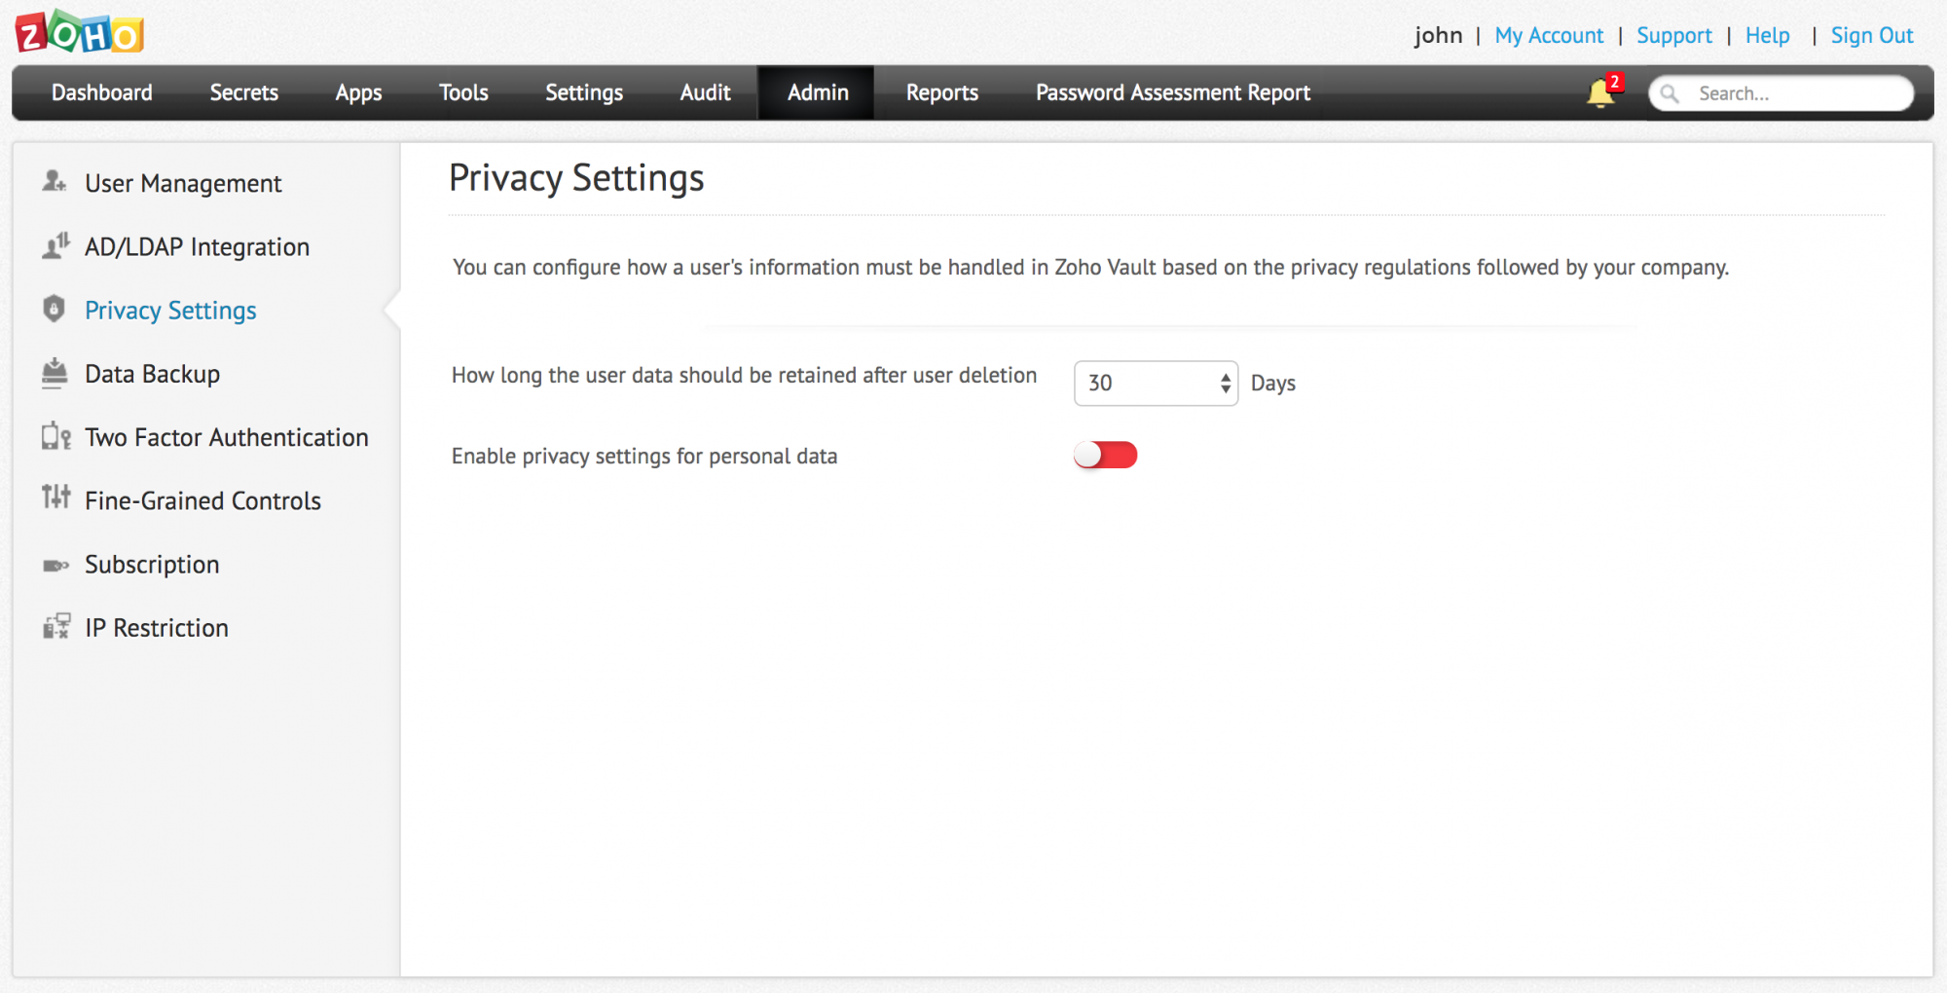Click the IP Restriction icon

[55, 627]
